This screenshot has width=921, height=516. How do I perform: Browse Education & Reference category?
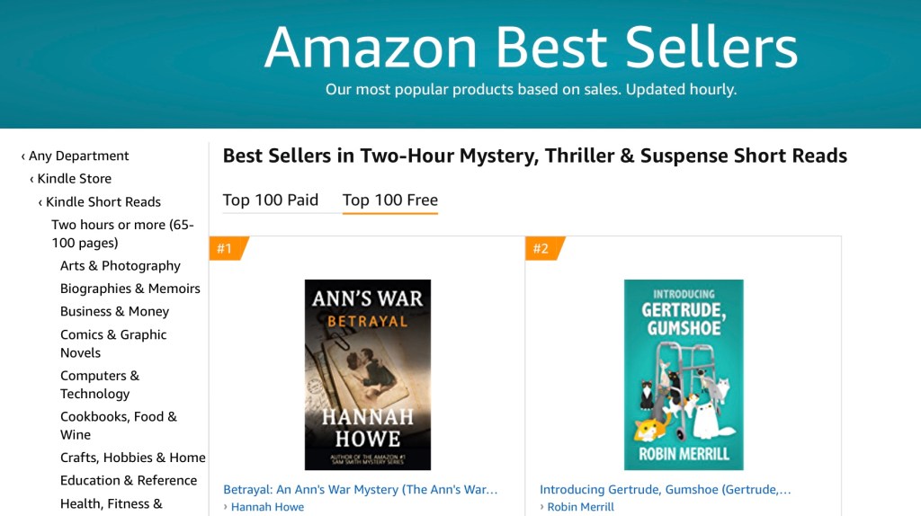point(129,480)
